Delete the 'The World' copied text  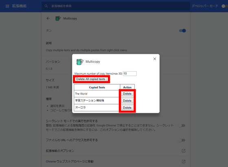pyautogui.click(x=127, y=94)
